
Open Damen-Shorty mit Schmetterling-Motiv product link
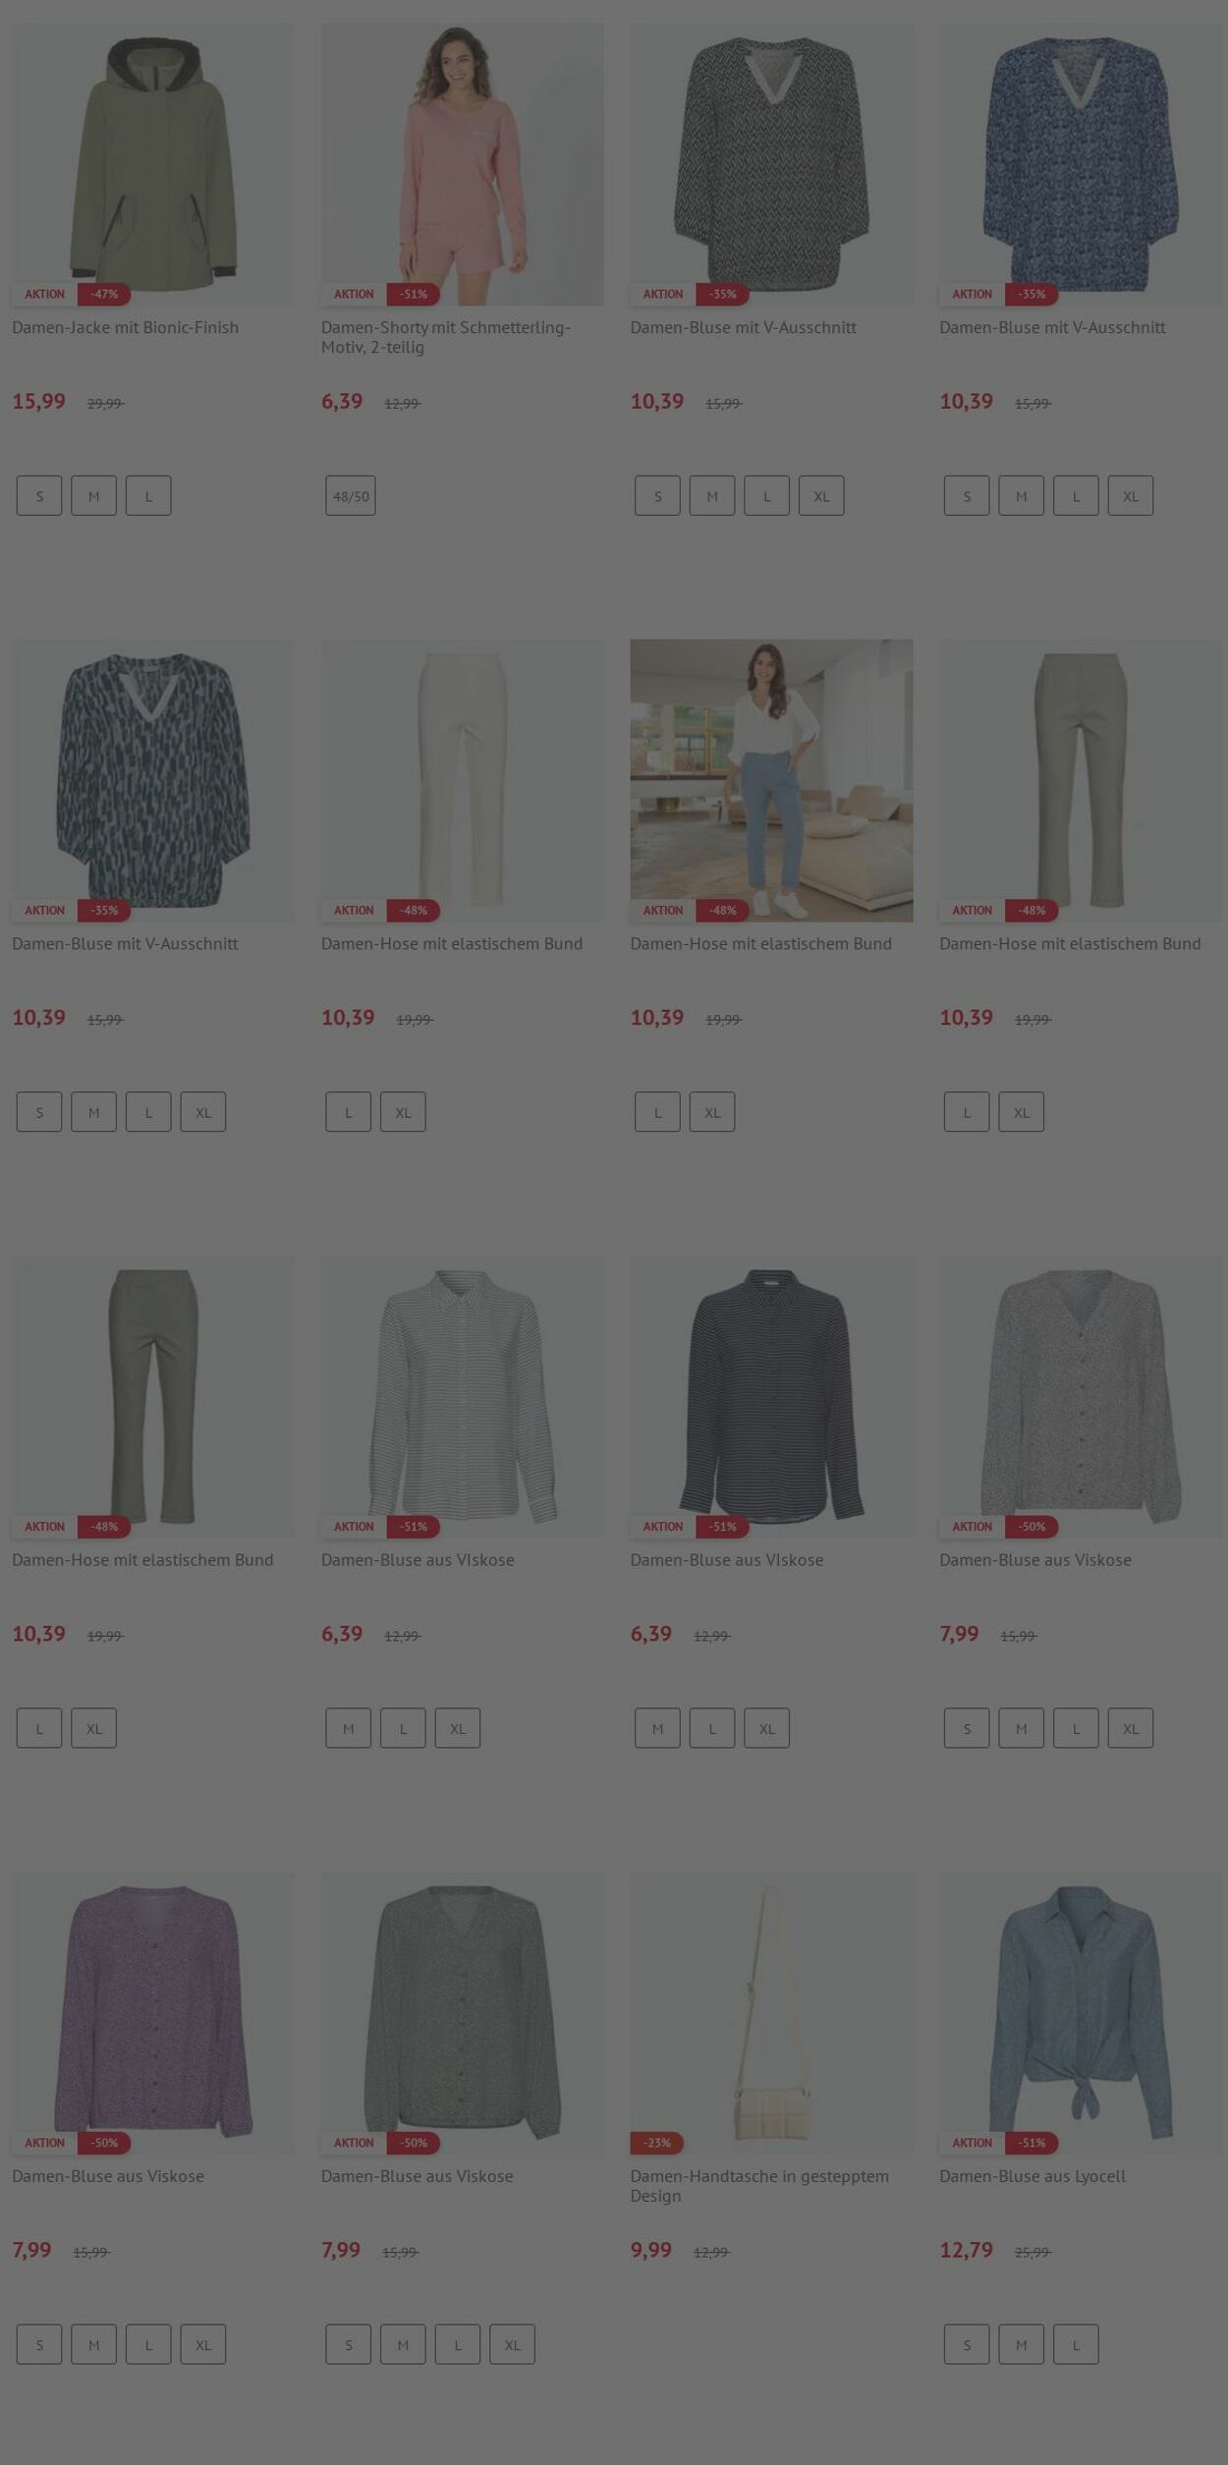(x=446, y=337)
